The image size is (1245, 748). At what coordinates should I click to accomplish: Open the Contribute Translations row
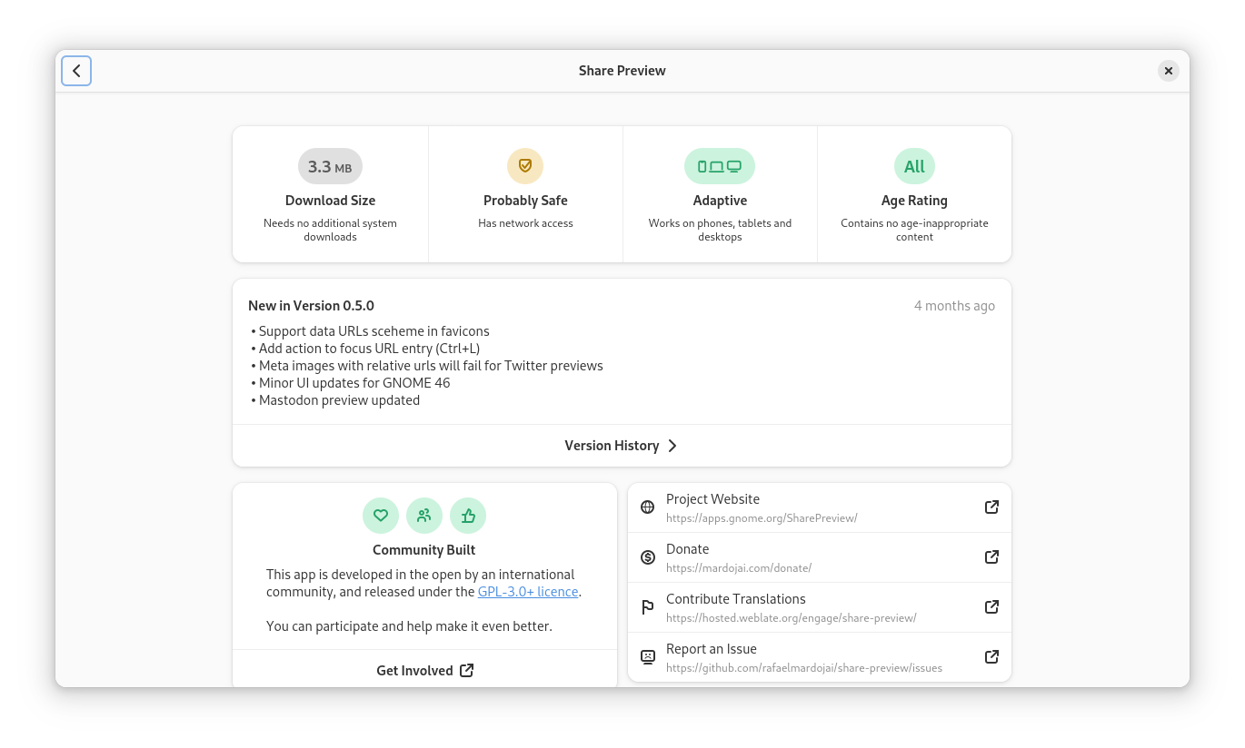pos(818,607)
